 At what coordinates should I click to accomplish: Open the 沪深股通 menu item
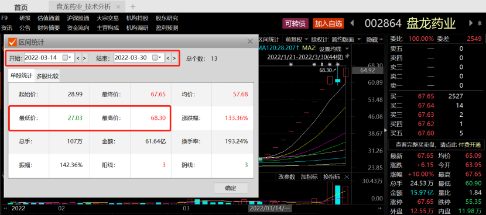point(78,18)
